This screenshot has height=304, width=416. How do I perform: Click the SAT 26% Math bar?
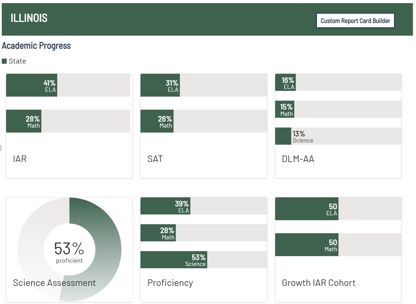[x=157, y=121]
